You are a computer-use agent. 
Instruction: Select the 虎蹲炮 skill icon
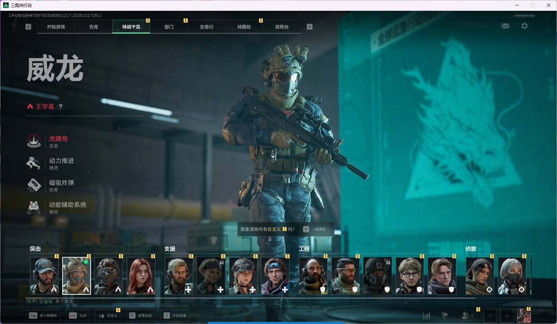(x=34, y=141)
